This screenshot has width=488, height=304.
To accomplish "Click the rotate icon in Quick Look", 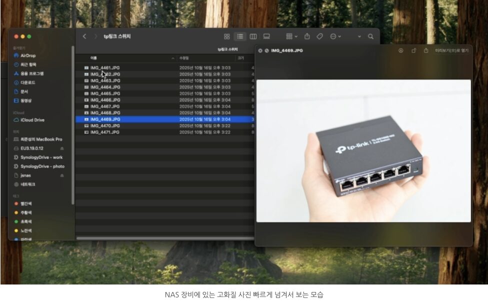I will 413,50.
